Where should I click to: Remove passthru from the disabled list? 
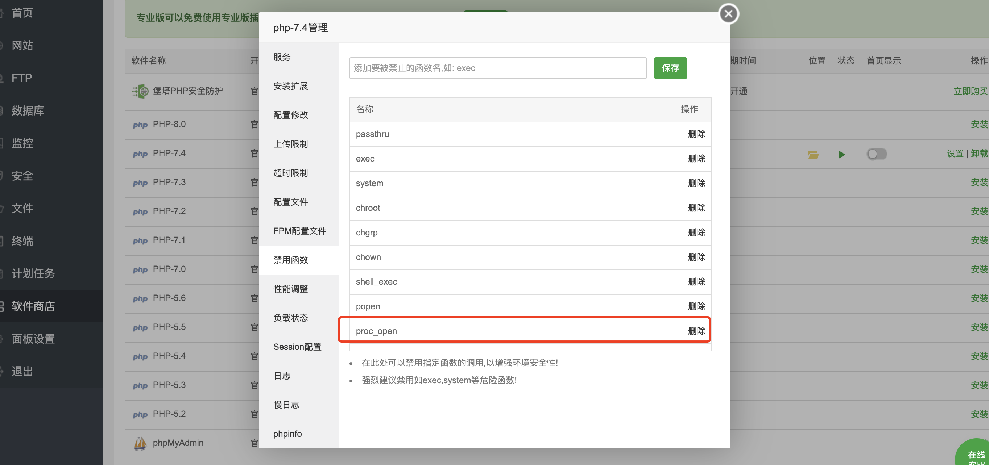click(x=696, y=134)
